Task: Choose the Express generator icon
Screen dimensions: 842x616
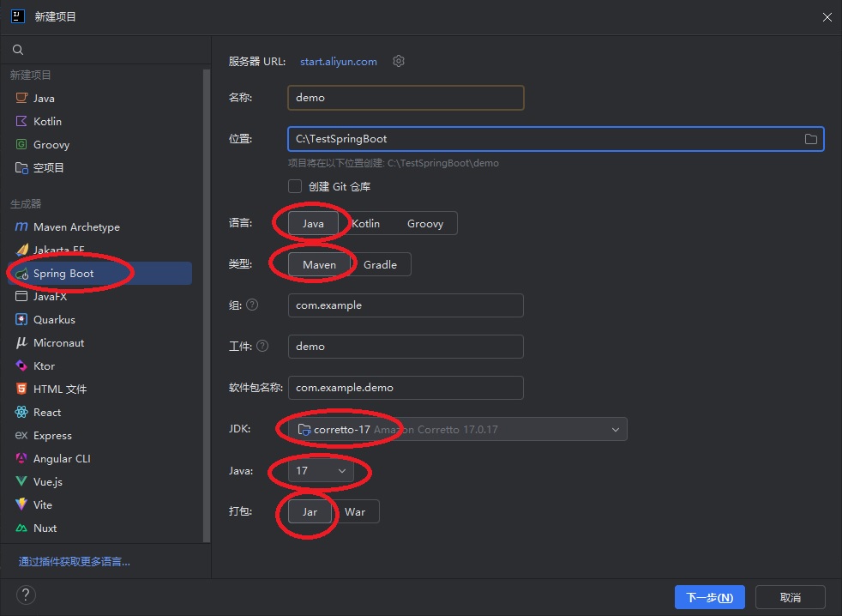Action: click(21, 435)
